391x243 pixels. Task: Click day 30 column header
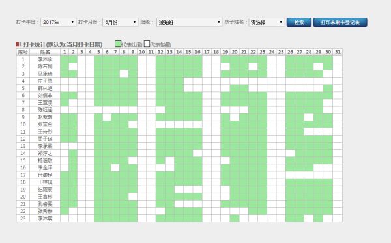[328, 52]
